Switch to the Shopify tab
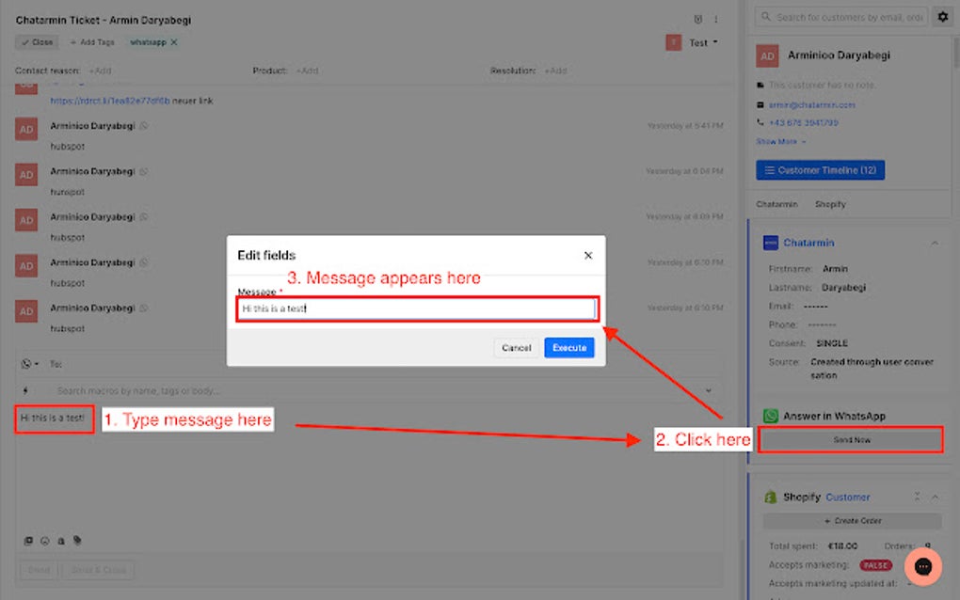Screen dimensions: 960x600 tap(830, 204)
